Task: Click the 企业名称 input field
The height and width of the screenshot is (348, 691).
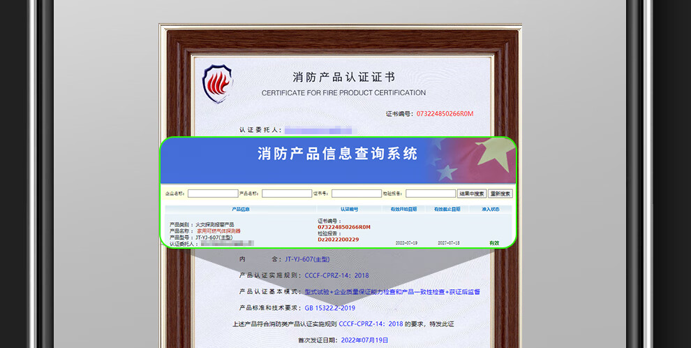Action: (x=213, y=194)
